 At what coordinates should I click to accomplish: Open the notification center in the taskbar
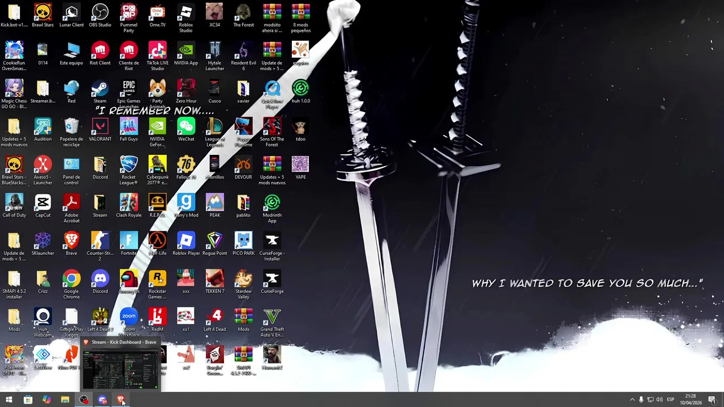(x=712, y=400)
